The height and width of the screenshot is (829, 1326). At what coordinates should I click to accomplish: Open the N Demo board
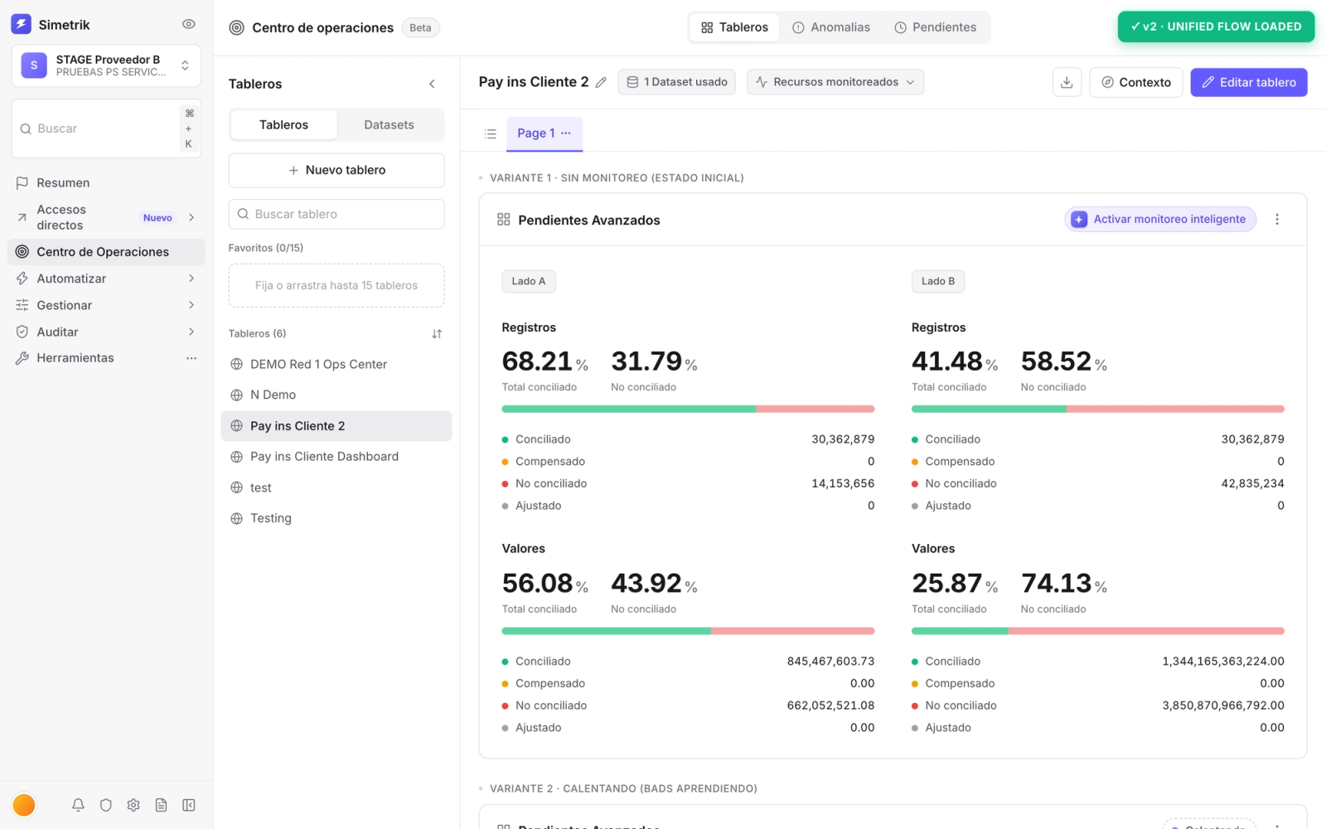(x=336, y=395)
